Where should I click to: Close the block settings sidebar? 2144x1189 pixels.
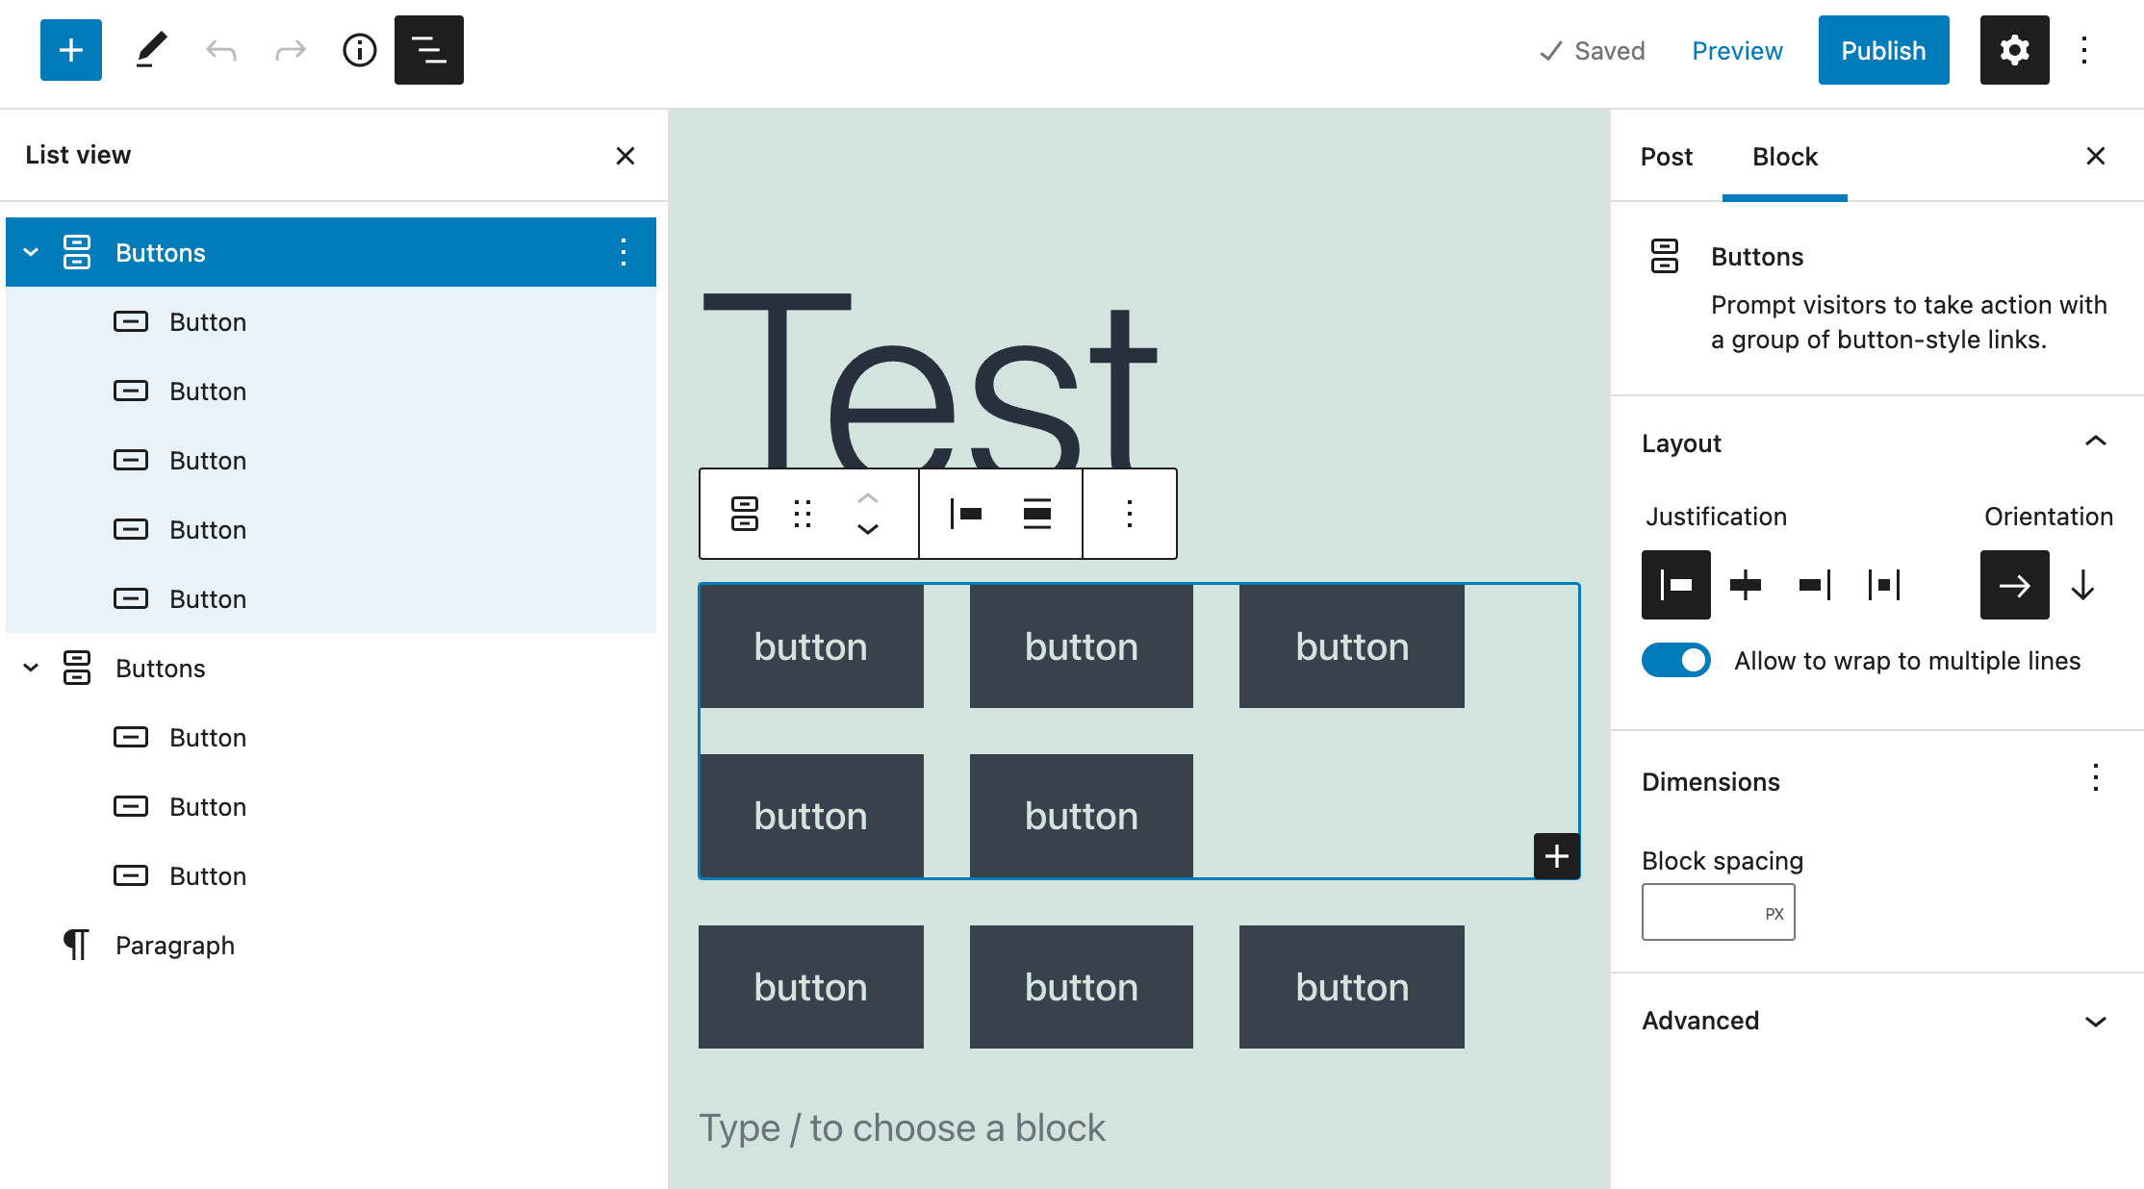point(2096,156)
